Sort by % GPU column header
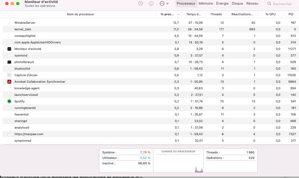This screenshot has width=299, height=178. [271, 14]
